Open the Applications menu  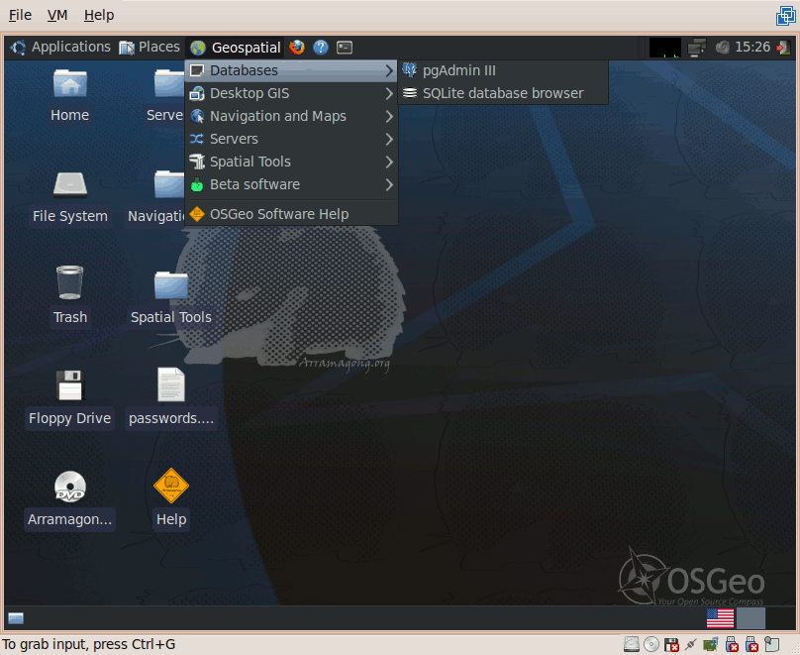60,47
